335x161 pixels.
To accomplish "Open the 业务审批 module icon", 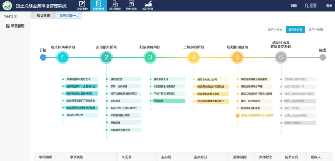I will point(82,4).
